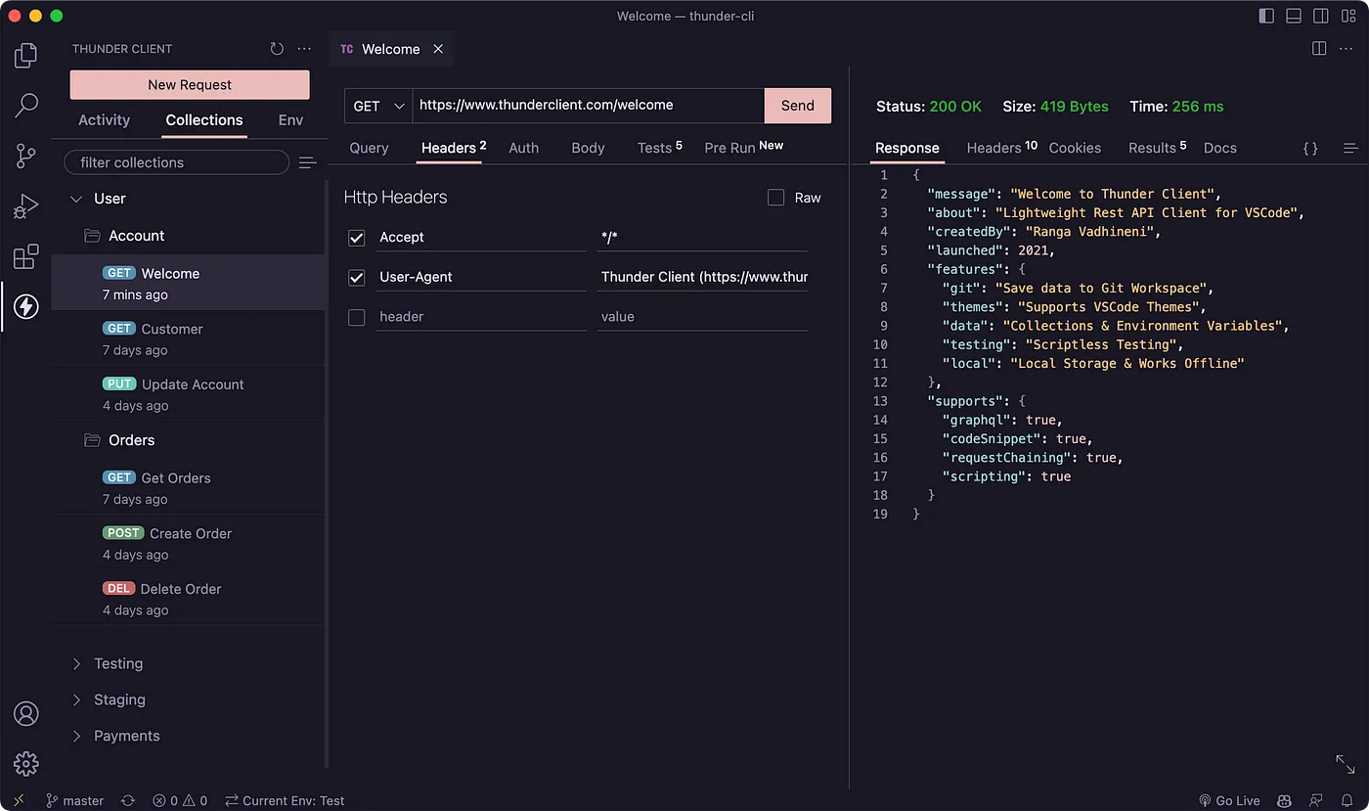The height and width of the screenshot is (811, 1369).
Task: Open the response options menu icon
Action: [x=1350, y=148]
